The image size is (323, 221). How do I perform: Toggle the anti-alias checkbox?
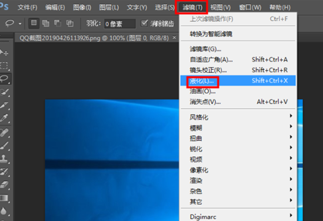(144, 24)
